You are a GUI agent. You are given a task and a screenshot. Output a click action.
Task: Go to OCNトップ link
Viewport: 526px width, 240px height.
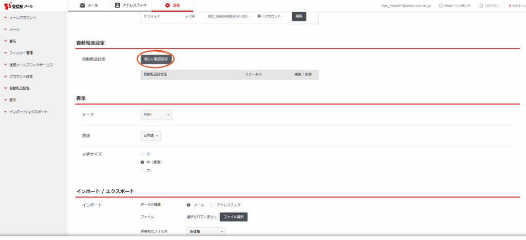pos(516,6)
